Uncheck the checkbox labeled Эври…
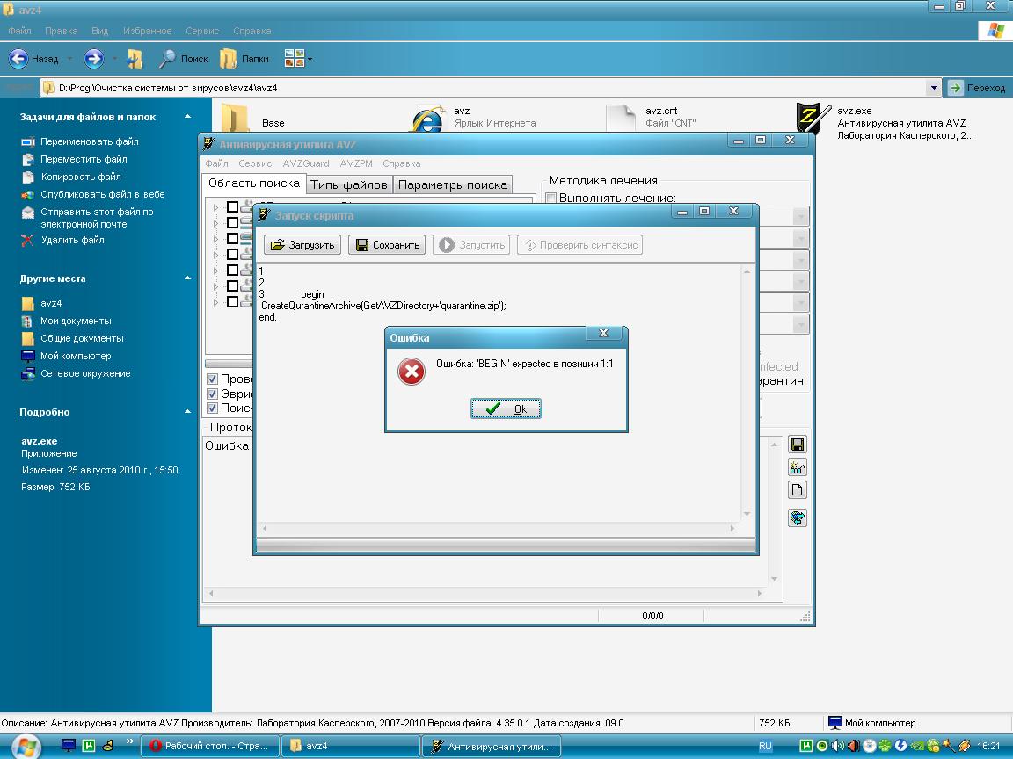Viewport: 1013px width, 759px height. [212, 394]
